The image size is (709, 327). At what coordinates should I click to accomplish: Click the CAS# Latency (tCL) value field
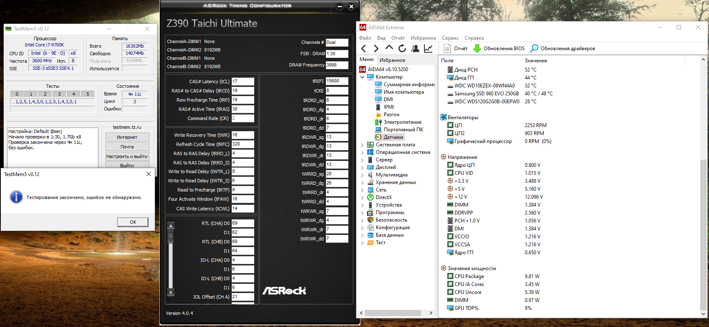pyautogui.click(x=243, y=82)
